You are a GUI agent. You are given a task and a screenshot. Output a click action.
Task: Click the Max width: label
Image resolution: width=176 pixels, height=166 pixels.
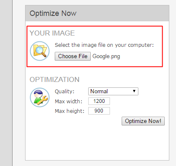coord(69,101)
